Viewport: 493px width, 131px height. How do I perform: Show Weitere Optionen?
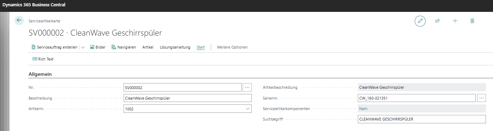[x=232, y=47]
